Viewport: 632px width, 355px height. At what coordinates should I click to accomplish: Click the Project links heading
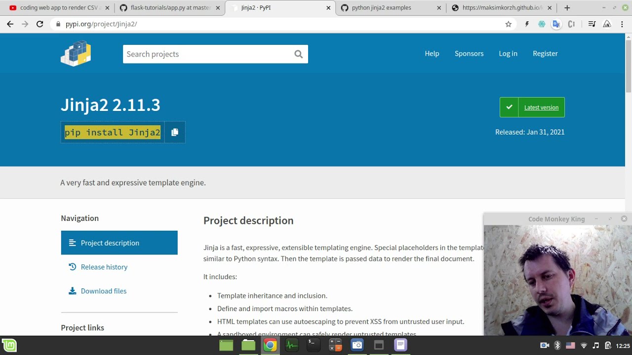82,327
